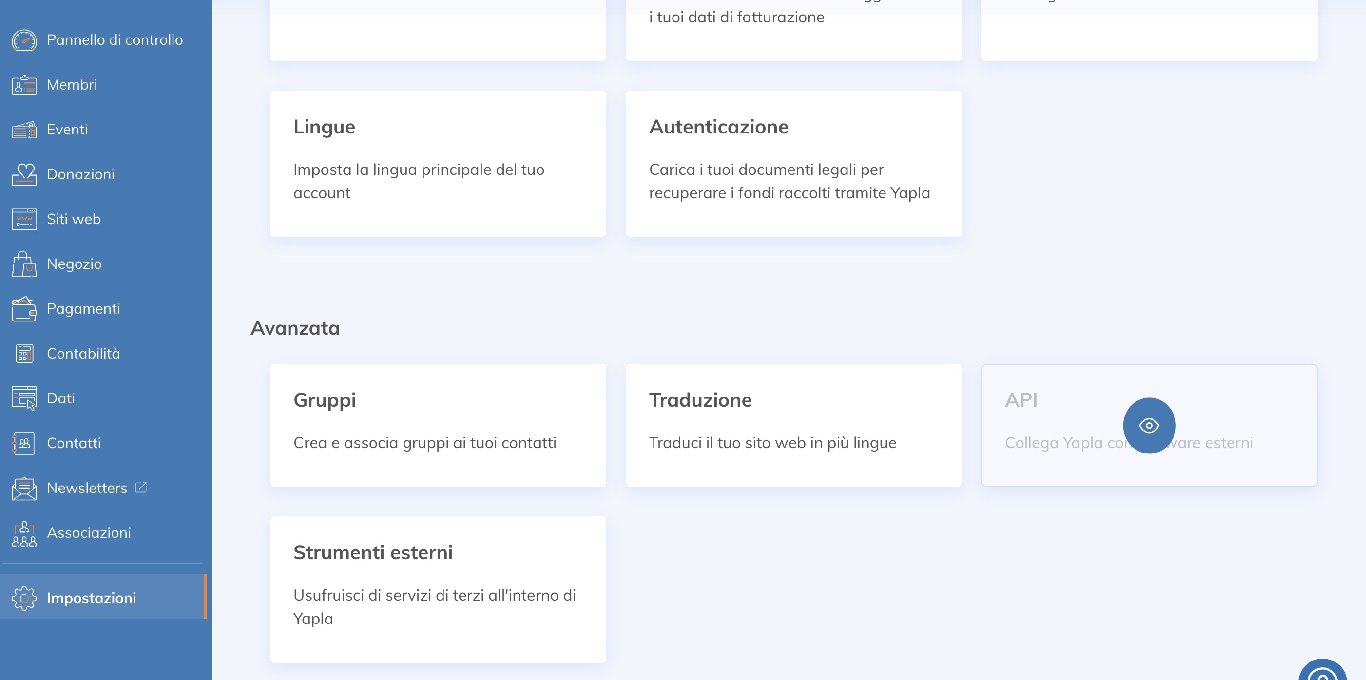Select the Pannello di controllo gauge icon

click(24, 40)
